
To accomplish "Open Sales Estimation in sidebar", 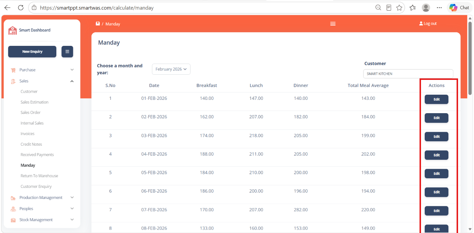I will 34,102.
